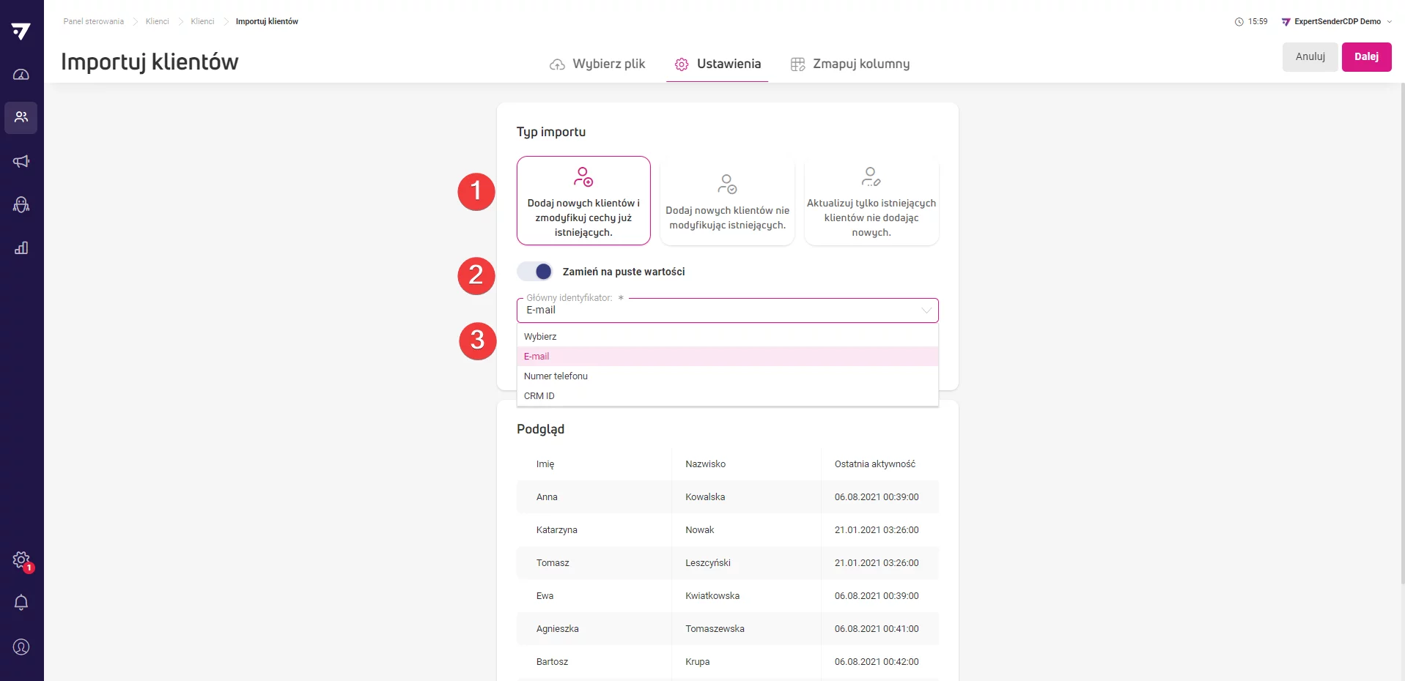Select 'Aktualizuj tylko istniejących klientów' option
The image size is (1405, 681).
point(871,202)
